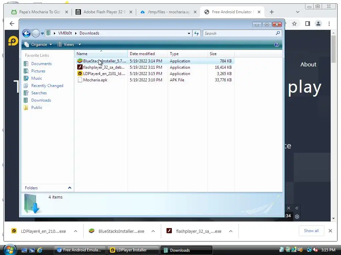
Task: Sort by the Type column header
Action: [x=187, y=53]
